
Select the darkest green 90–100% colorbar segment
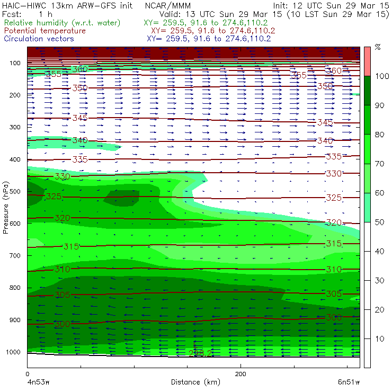click(367, 91)
